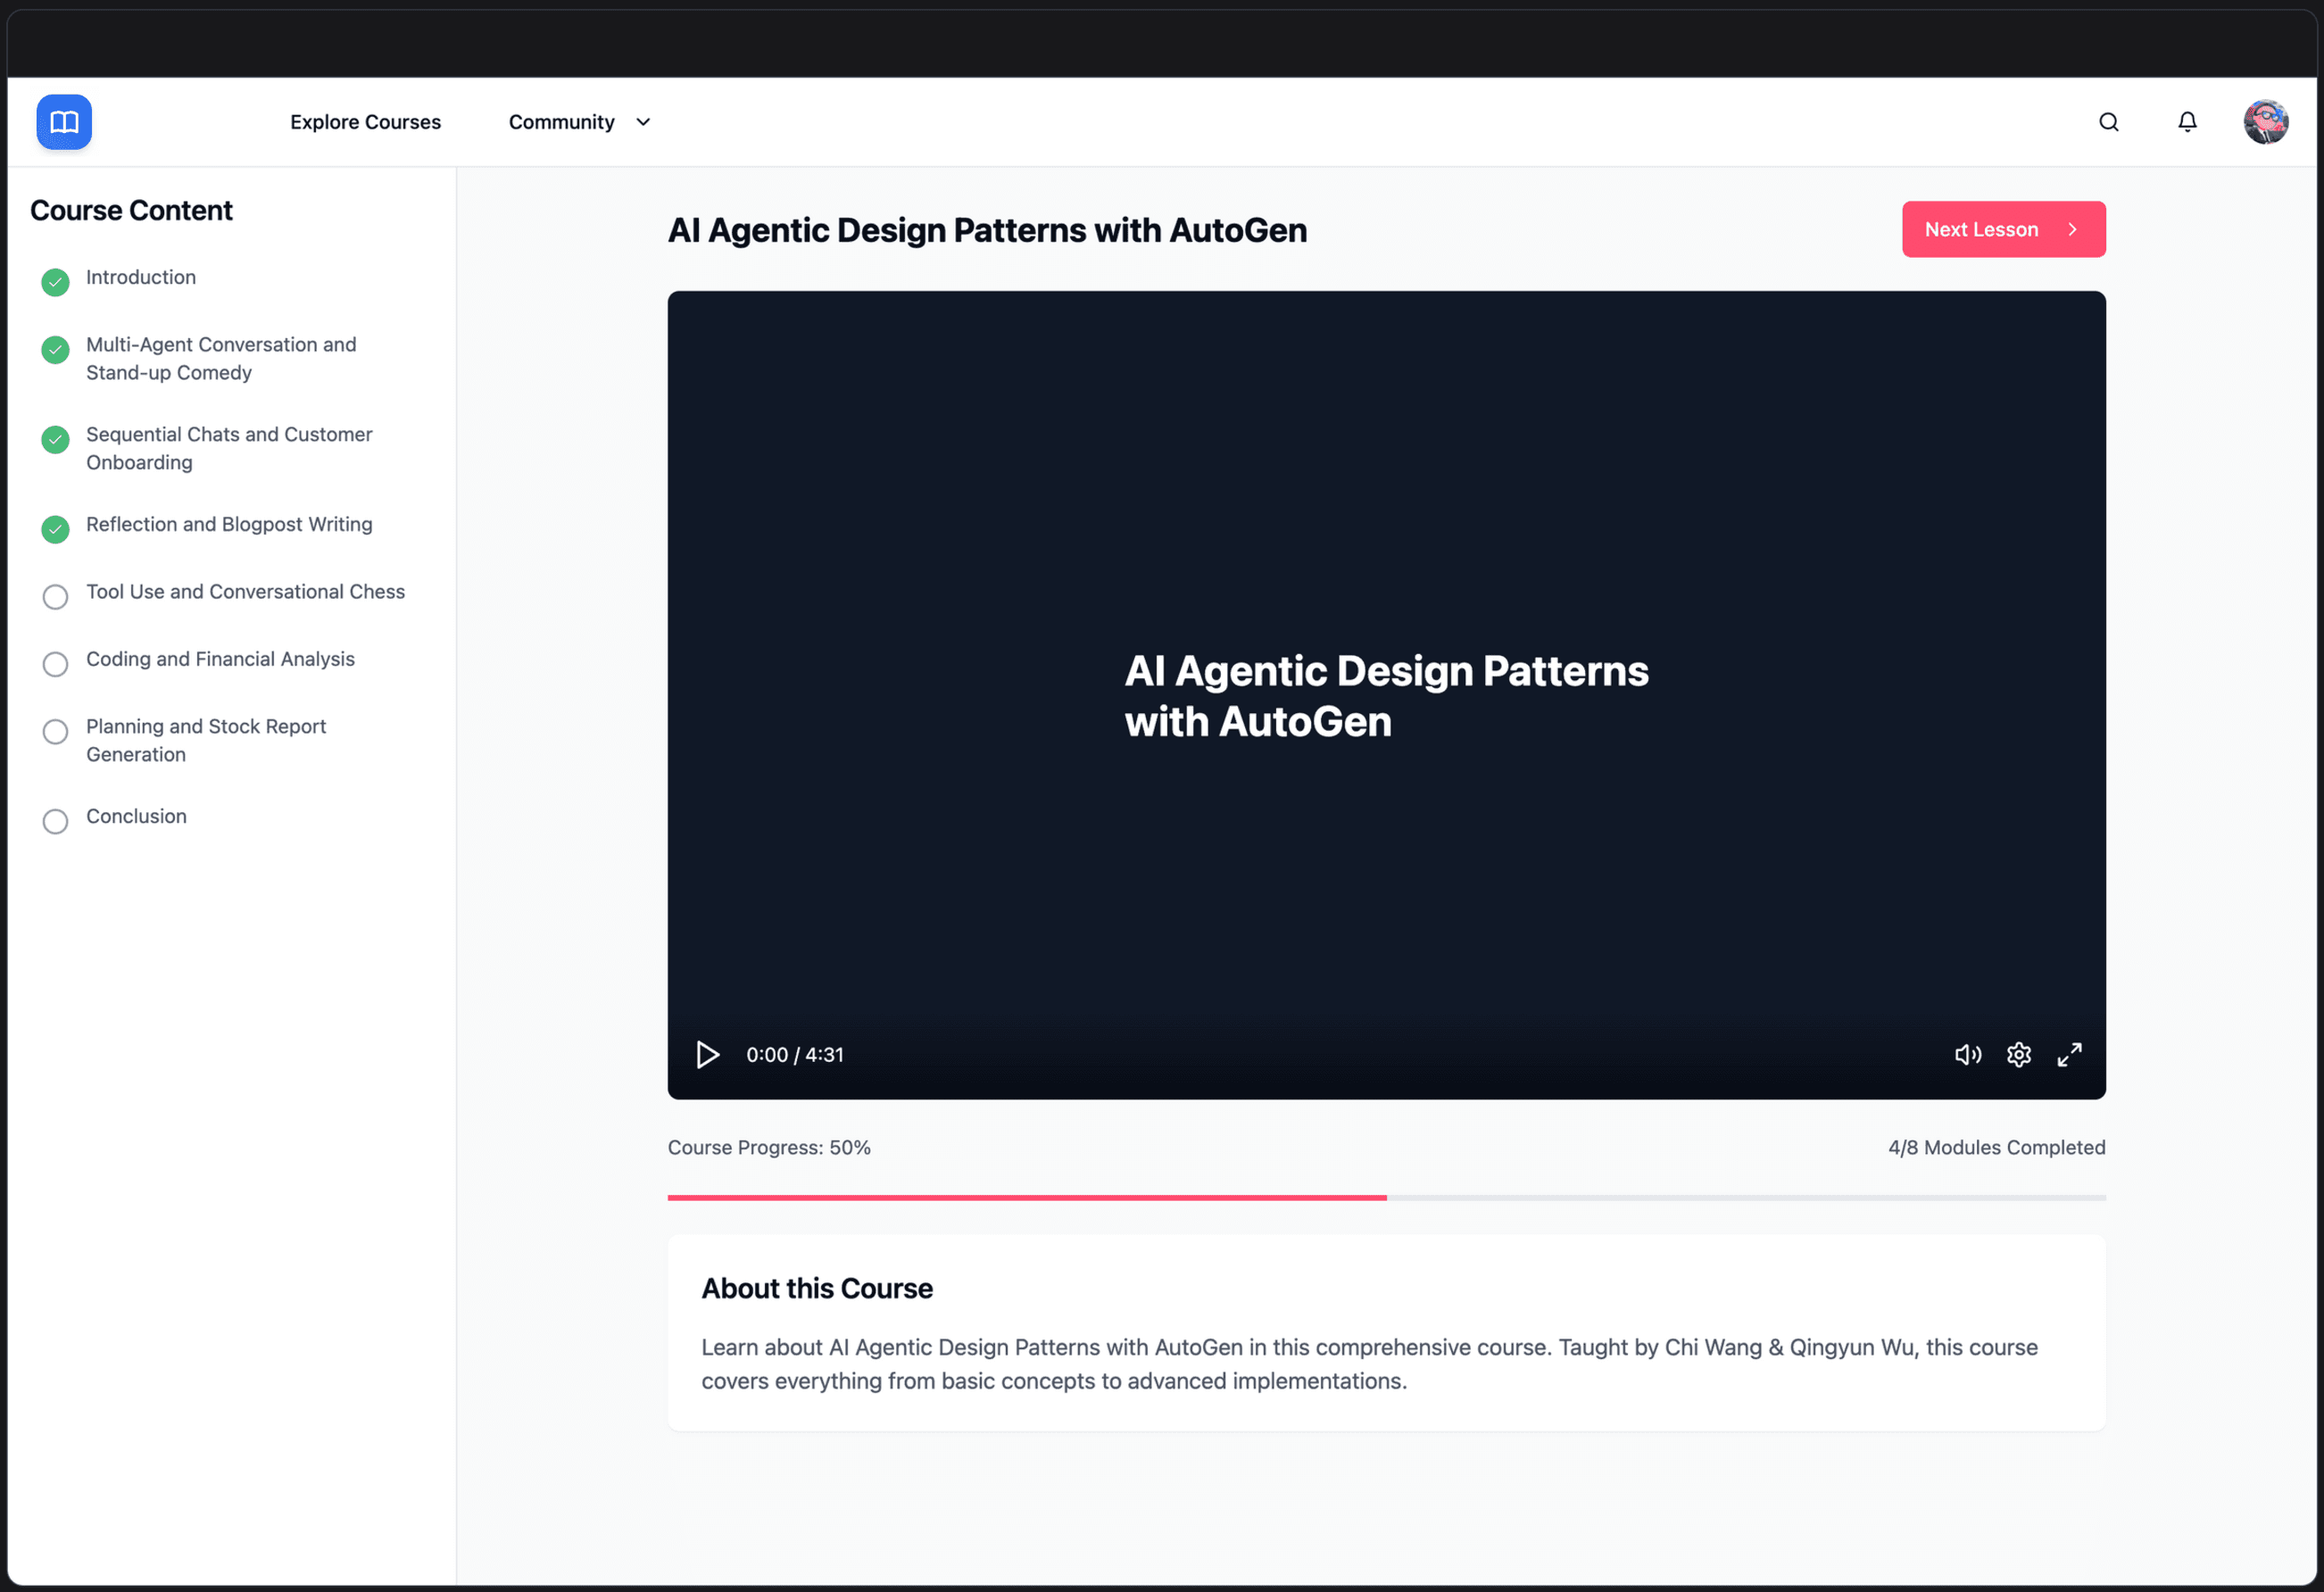Open the user profile avatar
This screenshot has width=2324, height=1592.
(x=2266, y=122)
